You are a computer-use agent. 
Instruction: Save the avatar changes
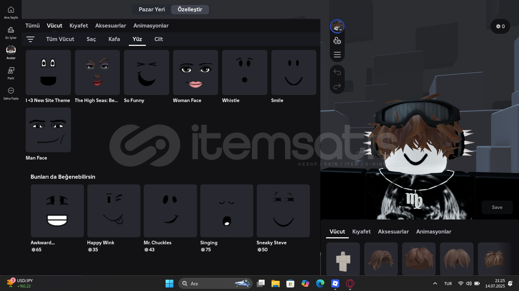(x=497, y=207)
